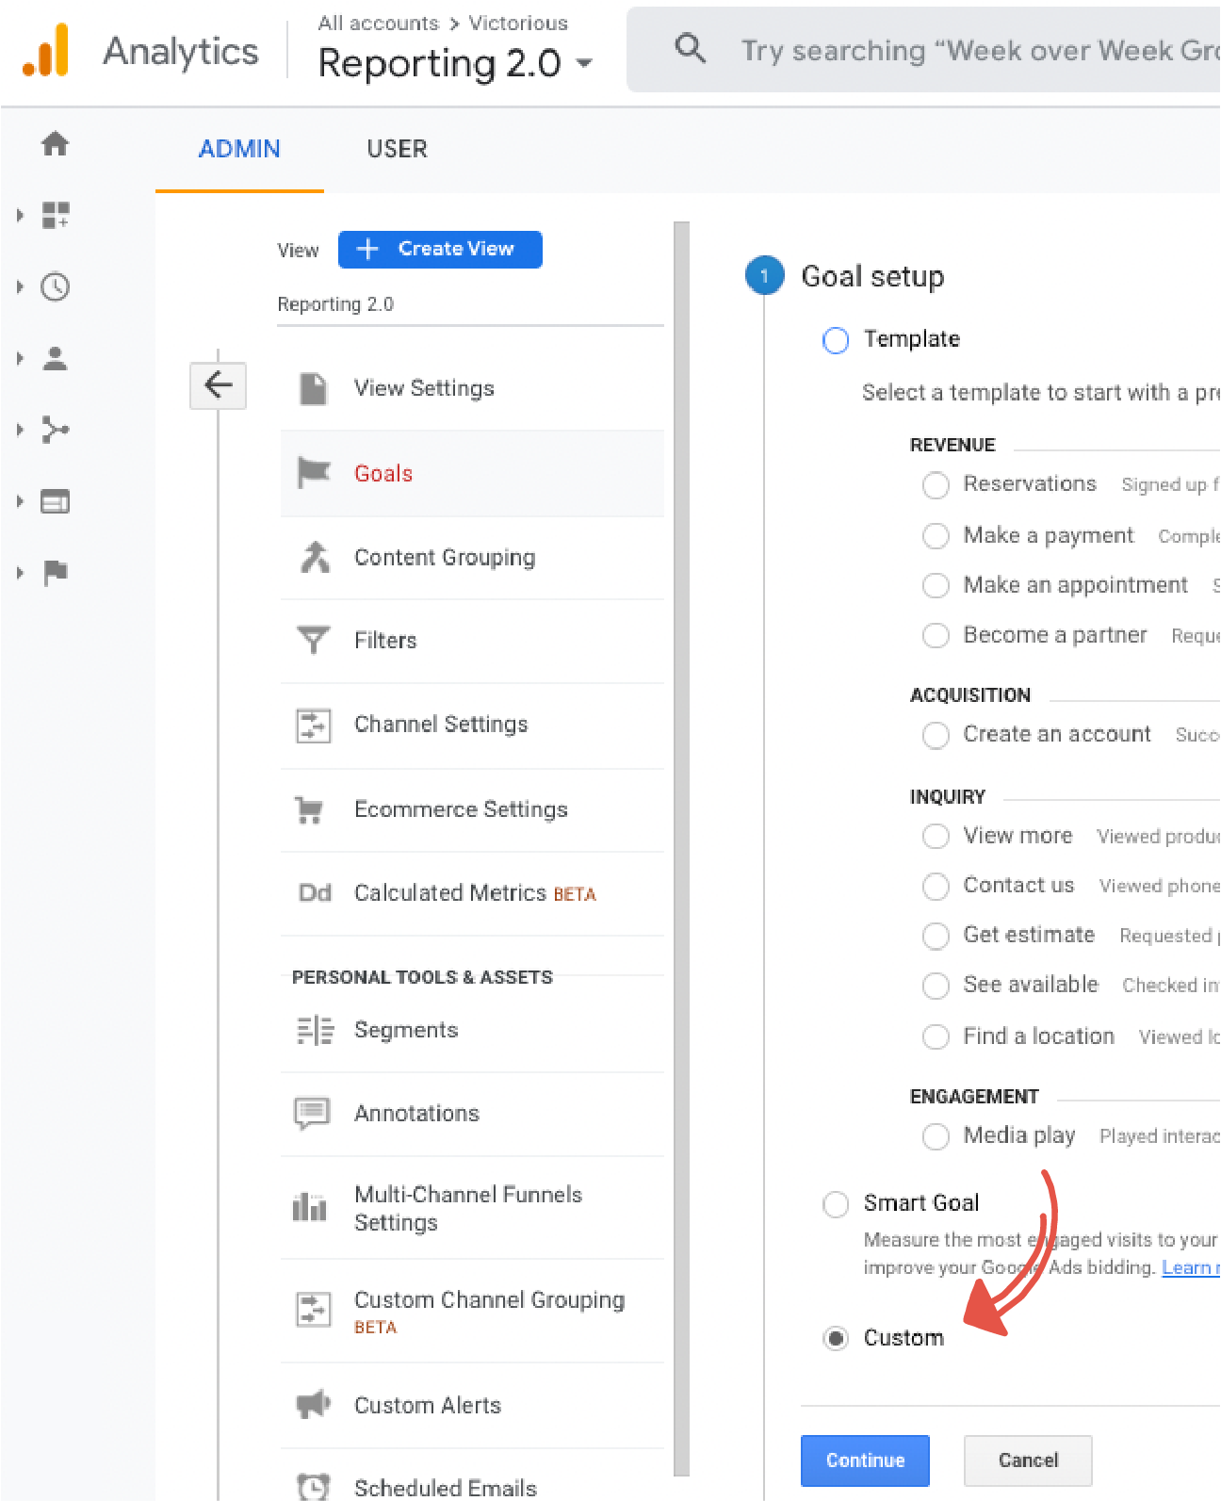1221x1501 pixels.
Task: Choose the Custom radio button
Action: click(836, 1338)
